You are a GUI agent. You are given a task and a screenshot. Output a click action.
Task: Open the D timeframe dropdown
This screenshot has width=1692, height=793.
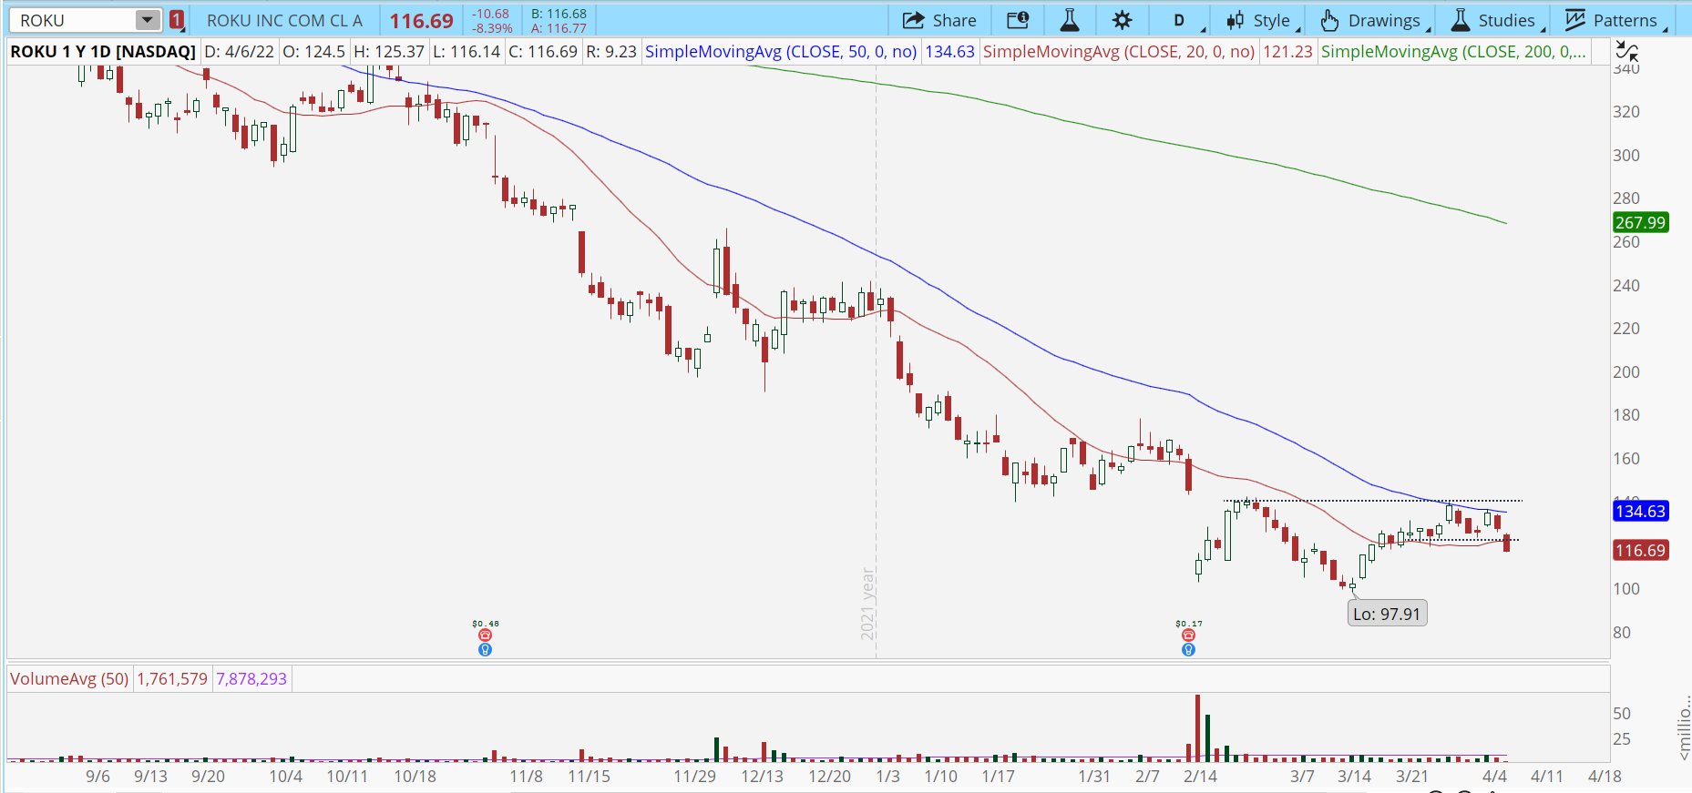[x=1182, y=20]
